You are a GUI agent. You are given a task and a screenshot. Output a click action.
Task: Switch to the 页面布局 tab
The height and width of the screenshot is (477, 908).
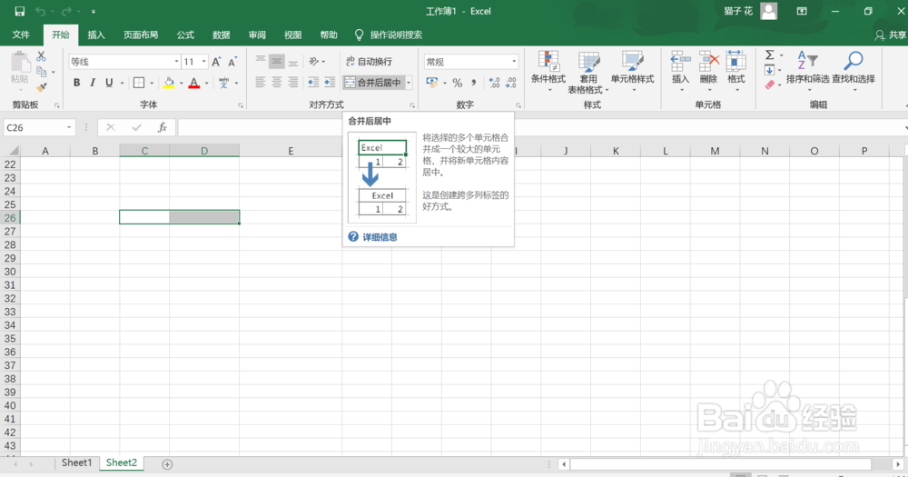click(x=141, y=35)
